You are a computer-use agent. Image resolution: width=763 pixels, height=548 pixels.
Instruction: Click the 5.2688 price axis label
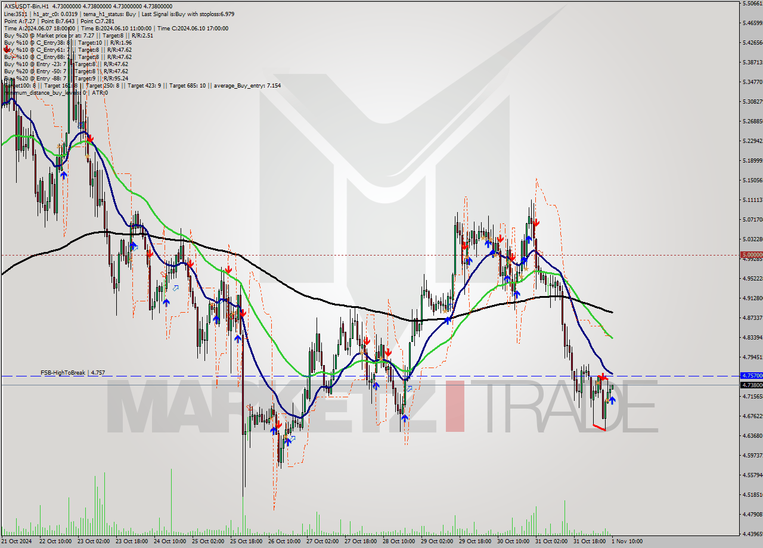click(x=752, y=121)
